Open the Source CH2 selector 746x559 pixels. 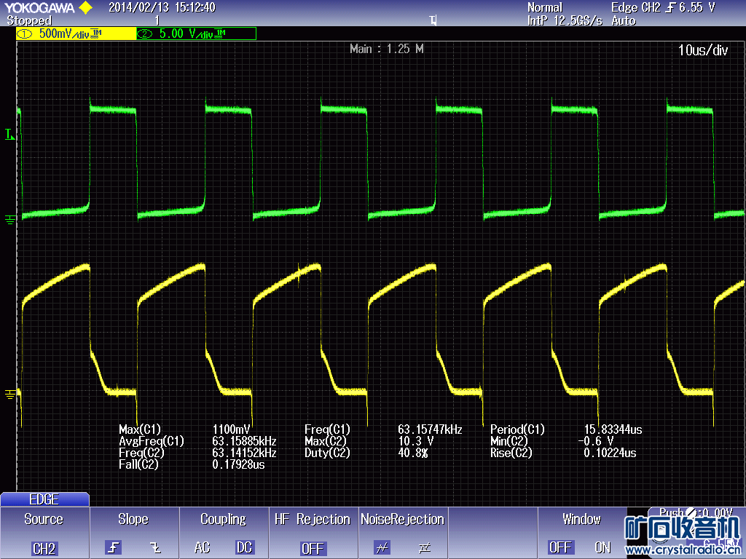click(44, 547)
